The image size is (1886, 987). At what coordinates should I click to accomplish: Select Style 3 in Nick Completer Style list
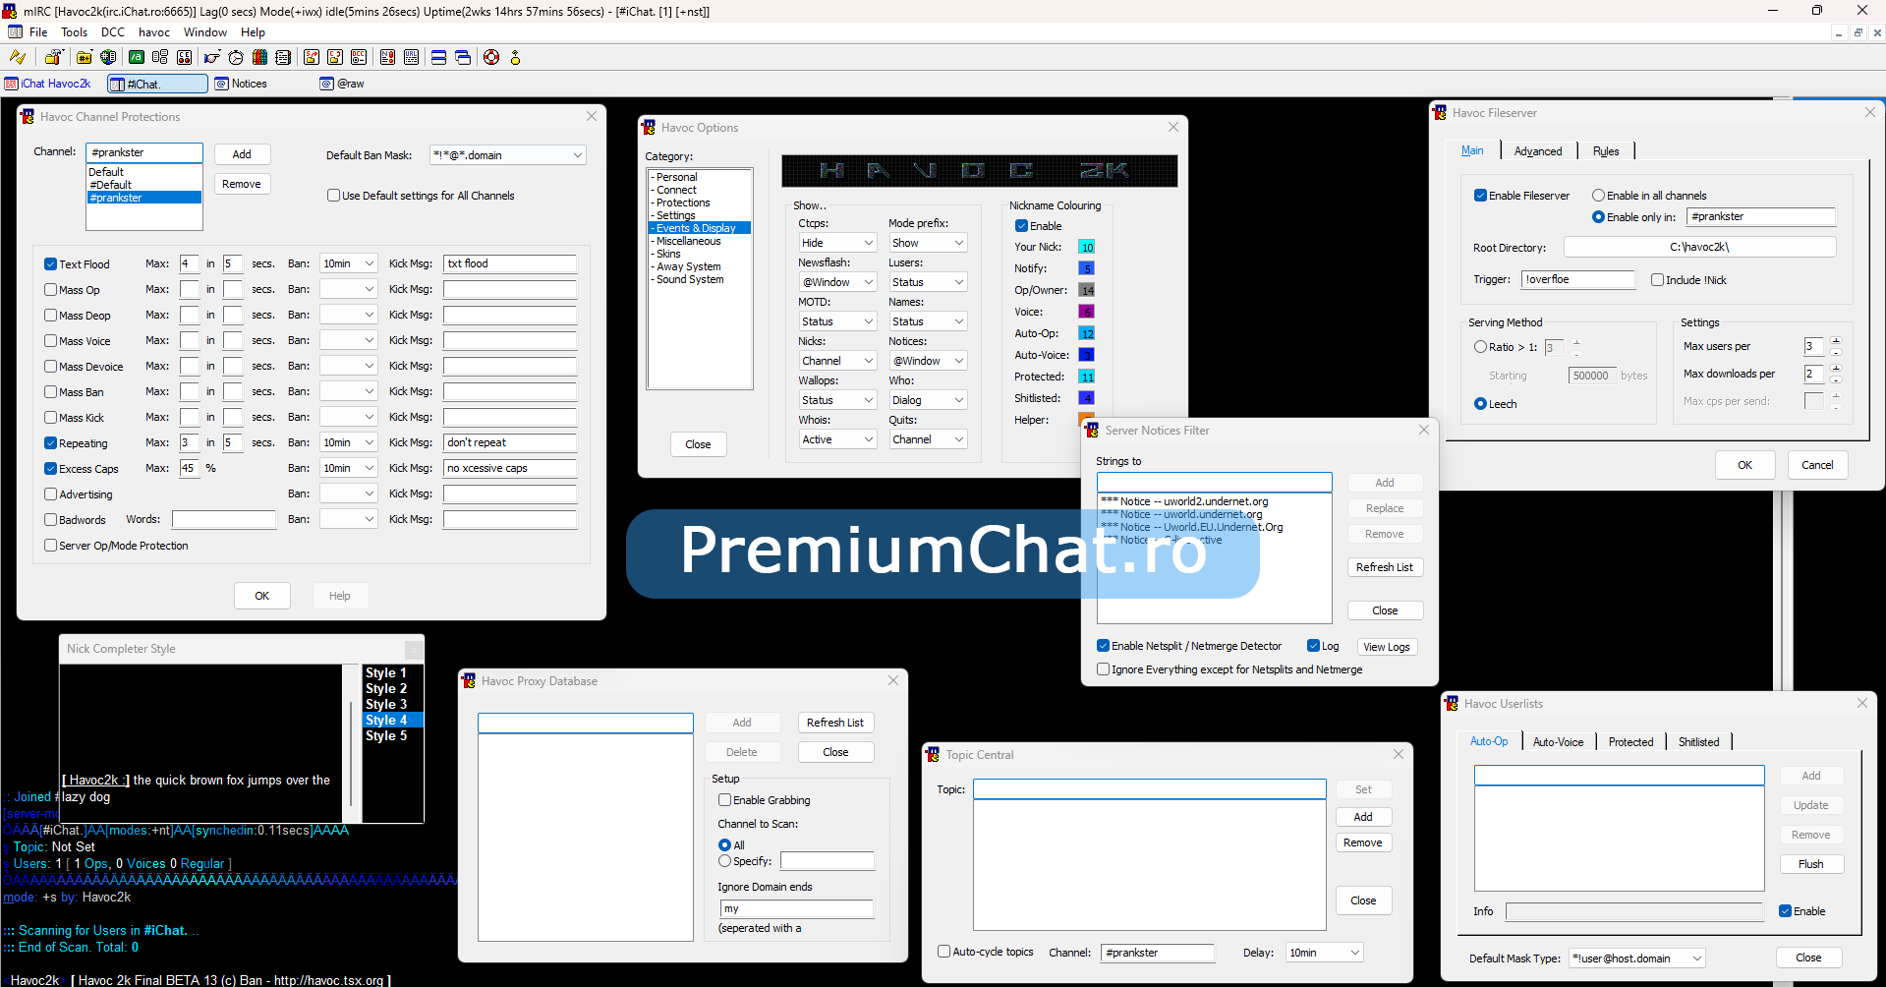392,705
